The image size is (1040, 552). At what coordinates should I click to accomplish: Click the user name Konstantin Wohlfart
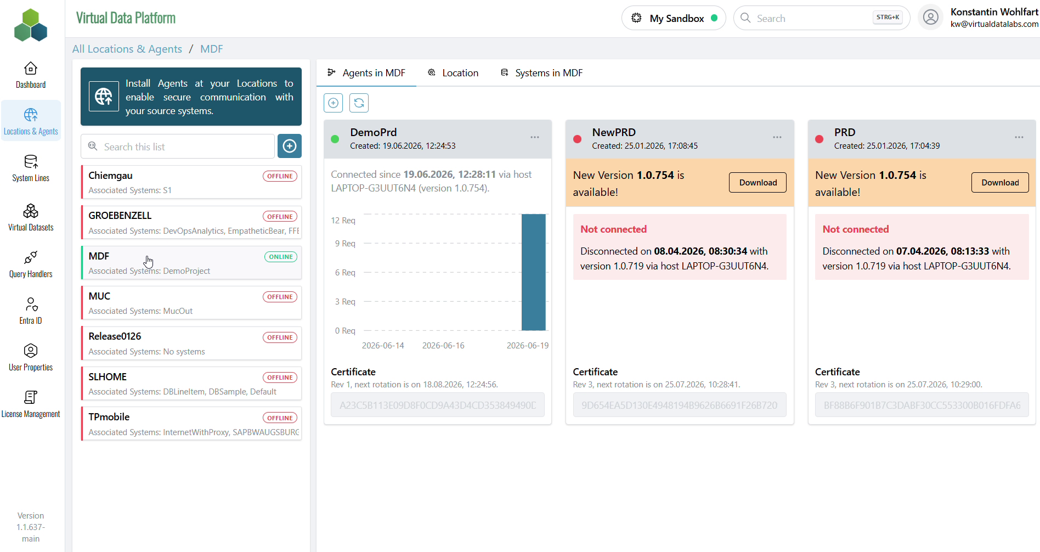[x=994, y=12]
